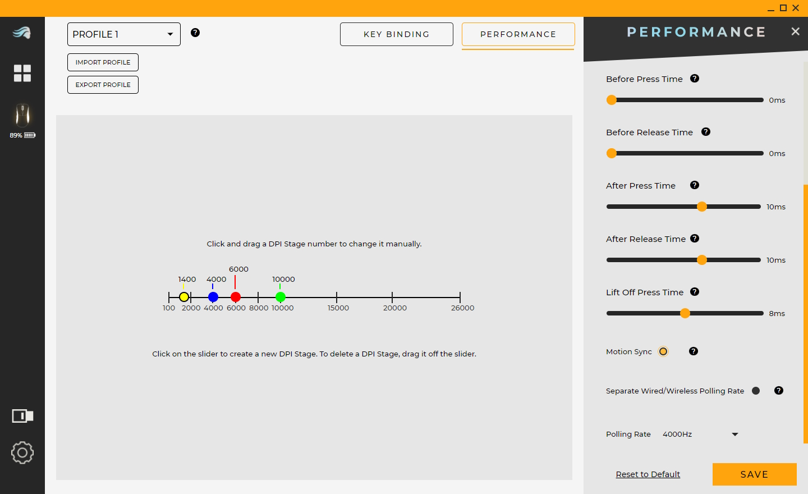Image resolution: width=808 pixels, height=494 pixels.
Task: Switch to the Key Binding tab
Action: tap(396, 34)
